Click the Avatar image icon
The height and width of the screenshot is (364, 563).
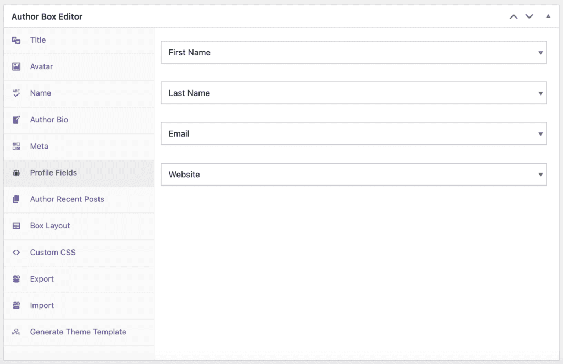pos(16,66)
